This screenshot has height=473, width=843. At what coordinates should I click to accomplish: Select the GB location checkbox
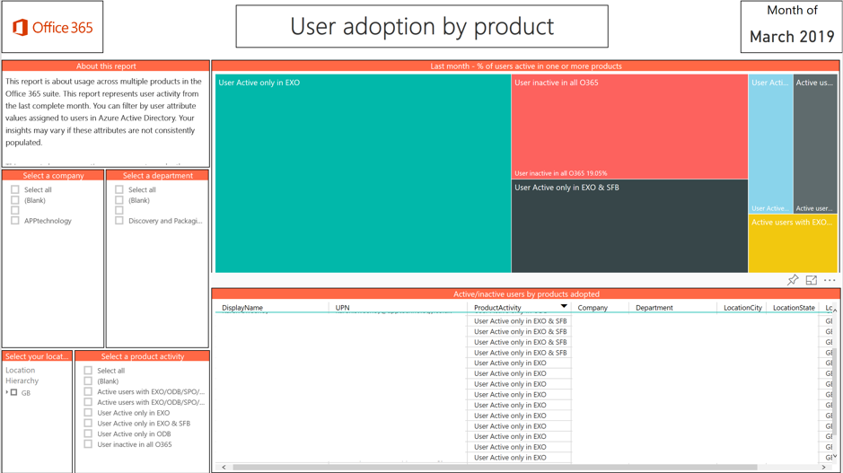tap(14, 393)
